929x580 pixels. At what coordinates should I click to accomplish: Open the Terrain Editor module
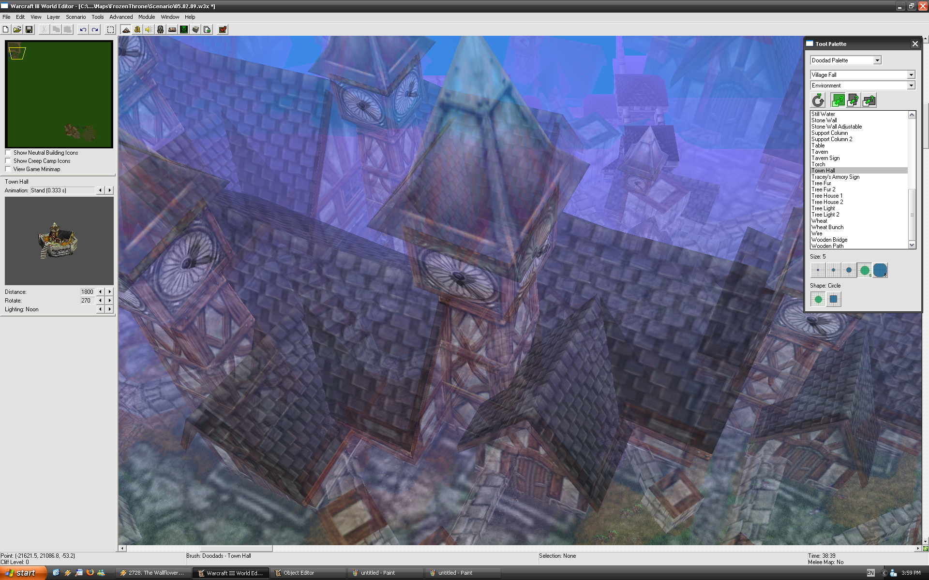(x=126, y=29)
